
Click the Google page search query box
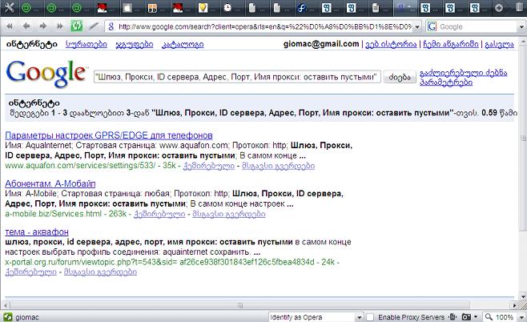click(x=237, y=77)
